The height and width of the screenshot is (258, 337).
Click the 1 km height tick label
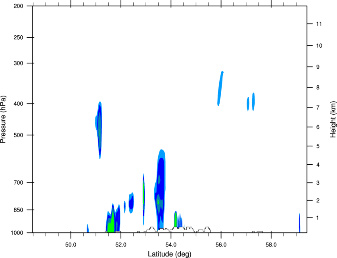(x=318, y=218)
